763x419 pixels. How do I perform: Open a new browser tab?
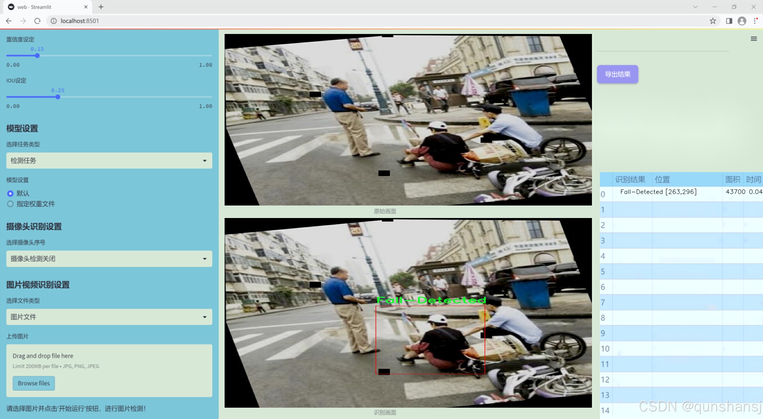[101, 7]
